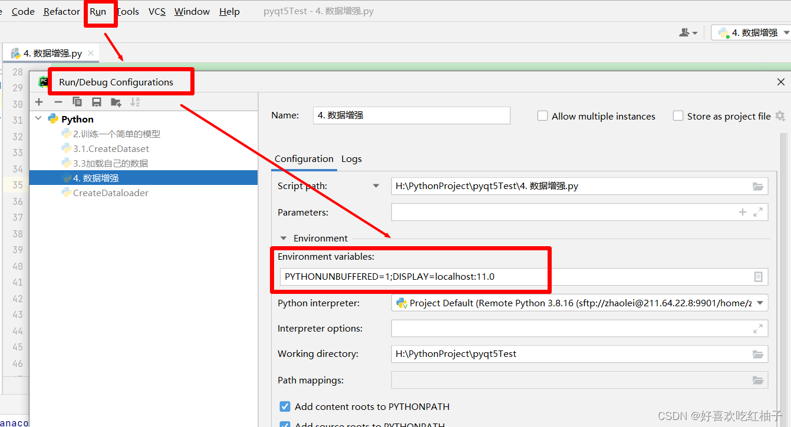Save the current configuration
791x427 pixels.
pos(96,101)
